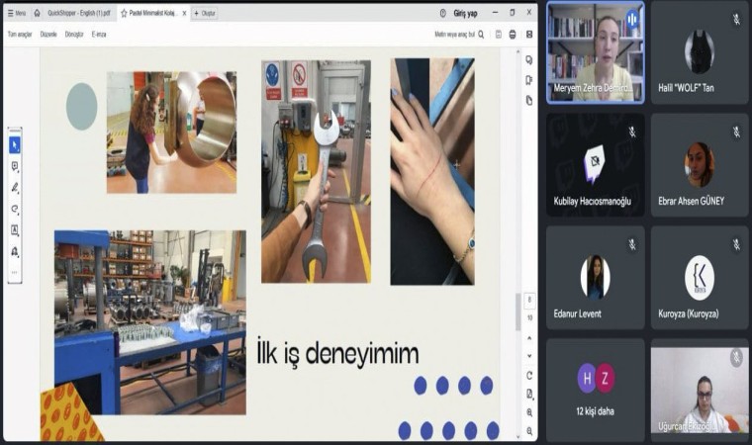This screenshot has width=752, height=445.
Task: Click the zoom in magnifier icon
Action: point(529,411)
